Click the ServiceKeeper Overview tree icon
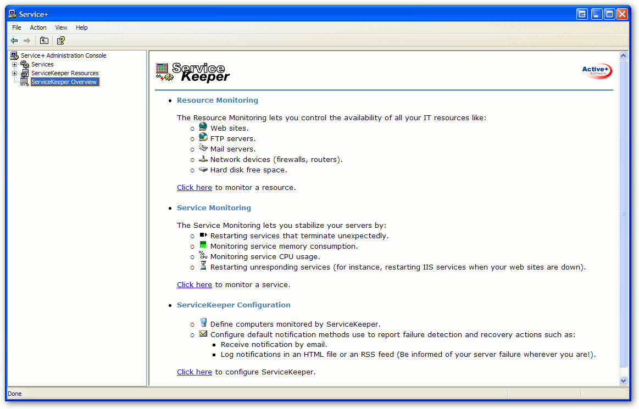This screenshot has height=409, width=639. click(25, 82)
